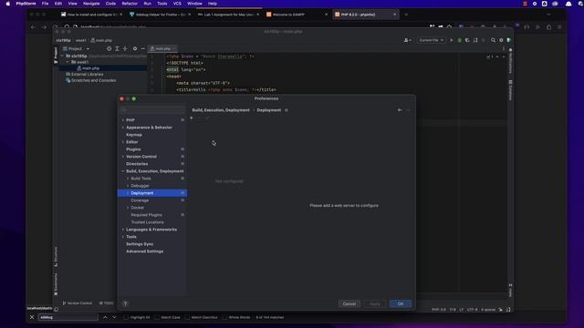Screen dimensions: 584x328
Task: Go to next find match arrow
Action: [x=114, y=317]
